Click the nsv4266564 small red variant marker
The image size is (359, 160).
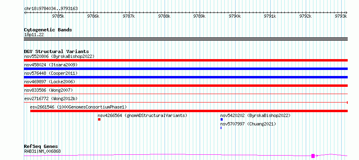pyautogui.click(x=99, y=119)
